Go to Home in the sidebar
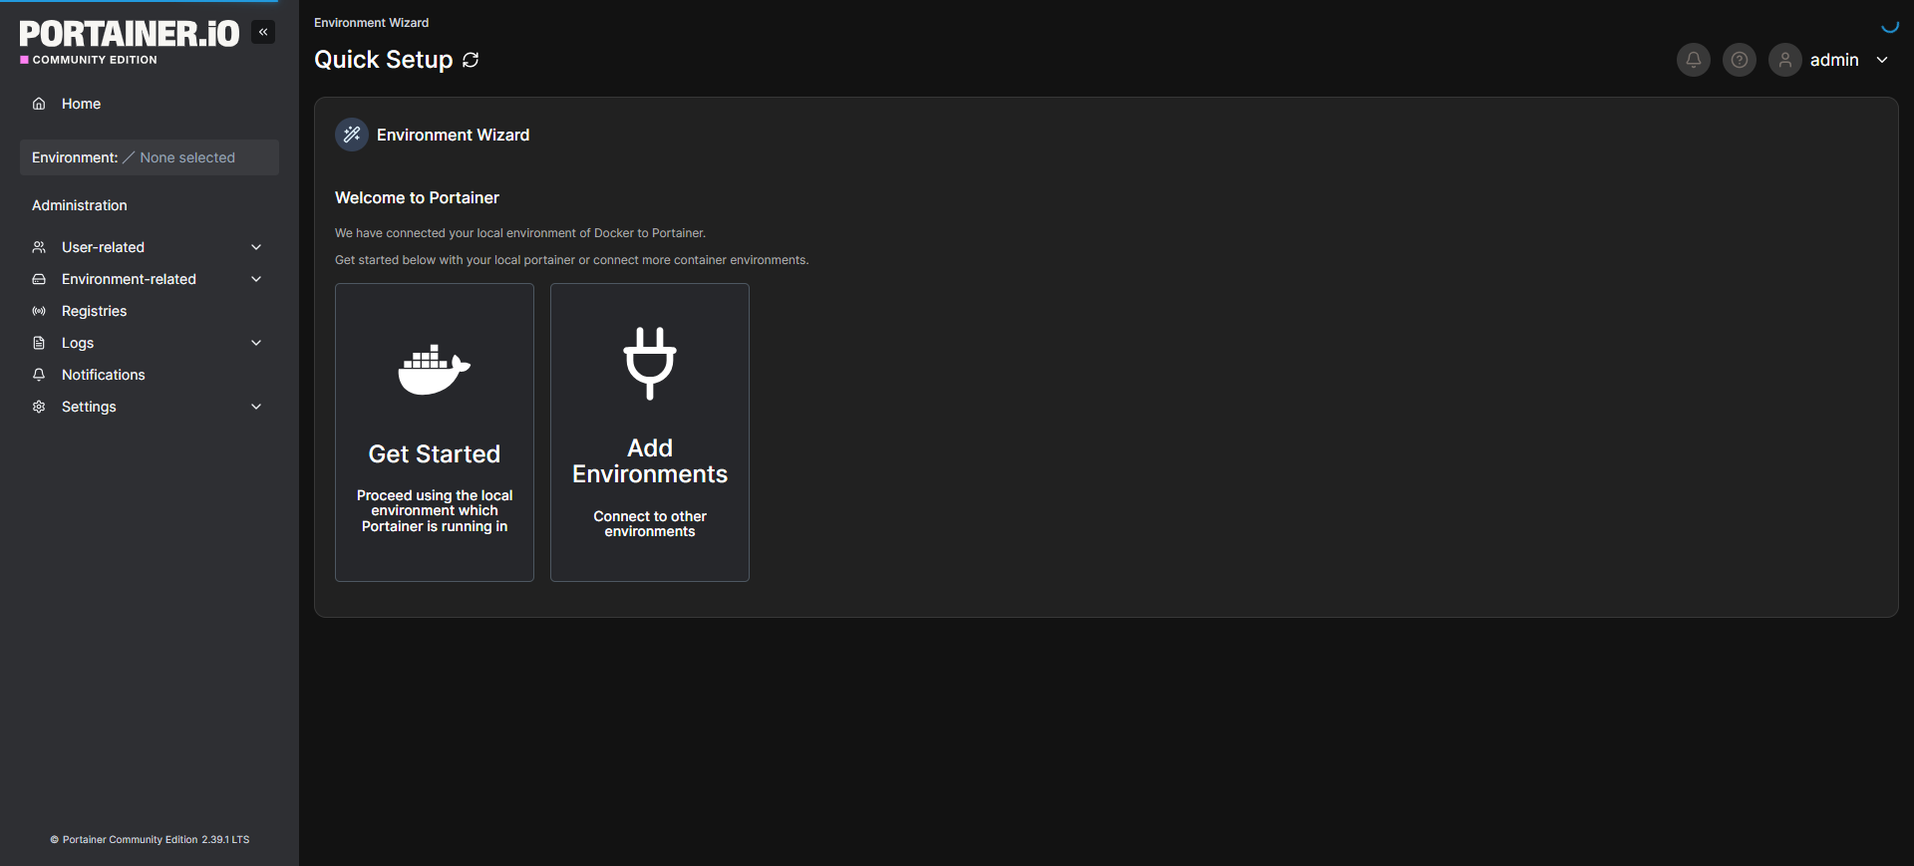 click(150, 104)
